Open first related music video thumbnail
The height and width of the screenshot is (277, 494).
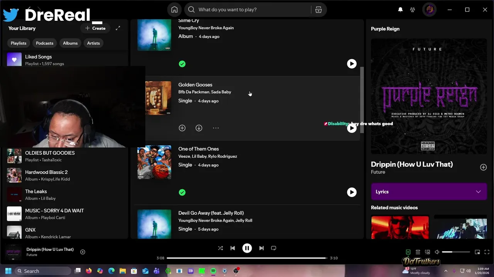[x=400, y=227]
